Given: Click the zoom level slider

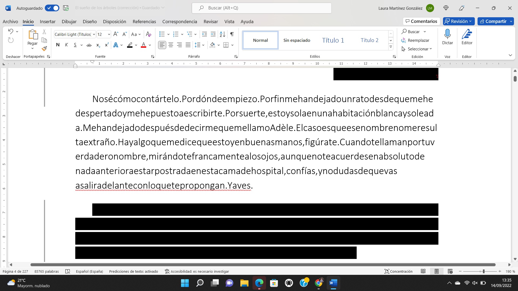Looking at the screenshot, I should (x=483, y=271).
